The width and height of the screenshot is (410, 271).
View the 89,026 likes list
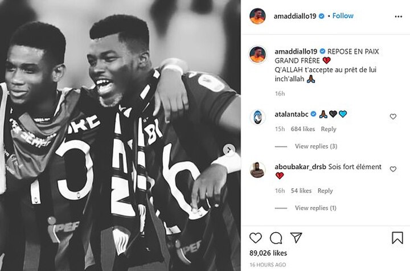[x=268, y=253]
